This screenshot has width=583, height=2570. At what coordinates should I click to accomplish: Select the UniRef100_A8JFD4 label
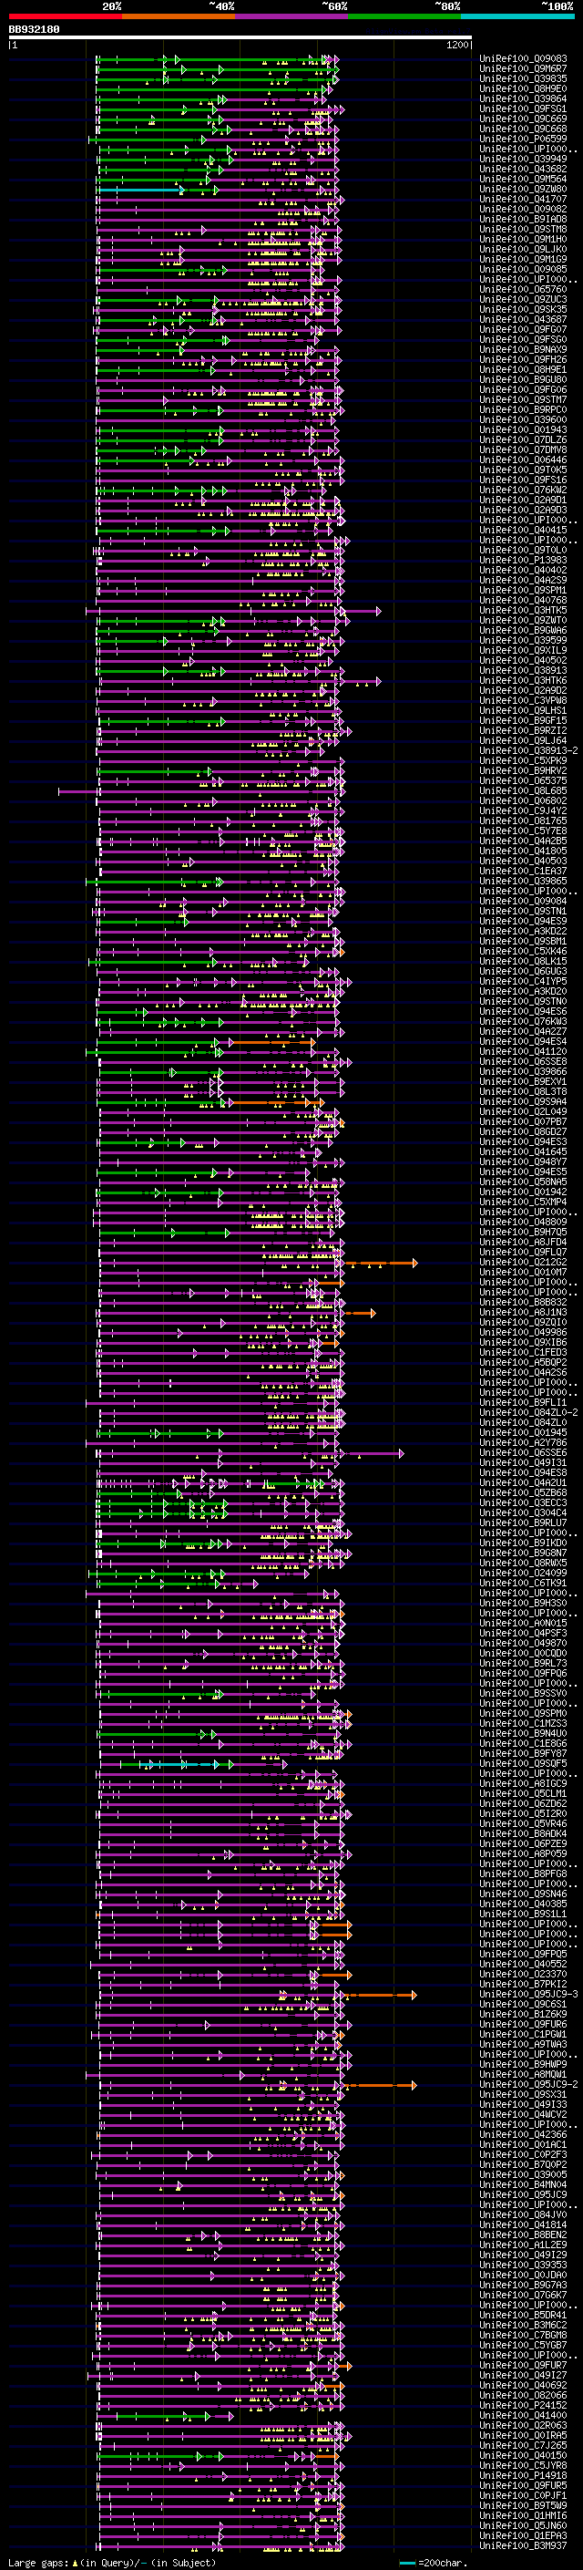pos(523,1244)
